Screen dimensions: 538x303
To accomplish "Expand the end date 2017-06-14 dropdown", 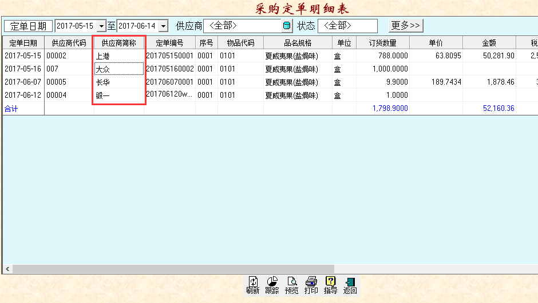I will point(164,26).
